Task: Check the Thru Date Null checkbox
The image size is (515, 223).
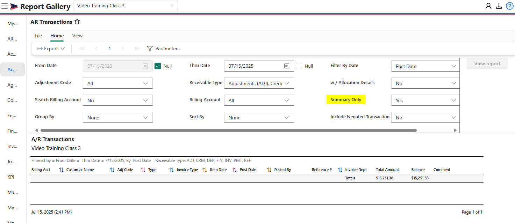Action: [x=299, y=66]
